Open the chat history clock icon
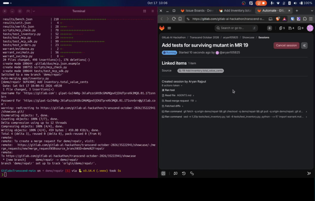315x201 pixels. click(x=184, y=174)
